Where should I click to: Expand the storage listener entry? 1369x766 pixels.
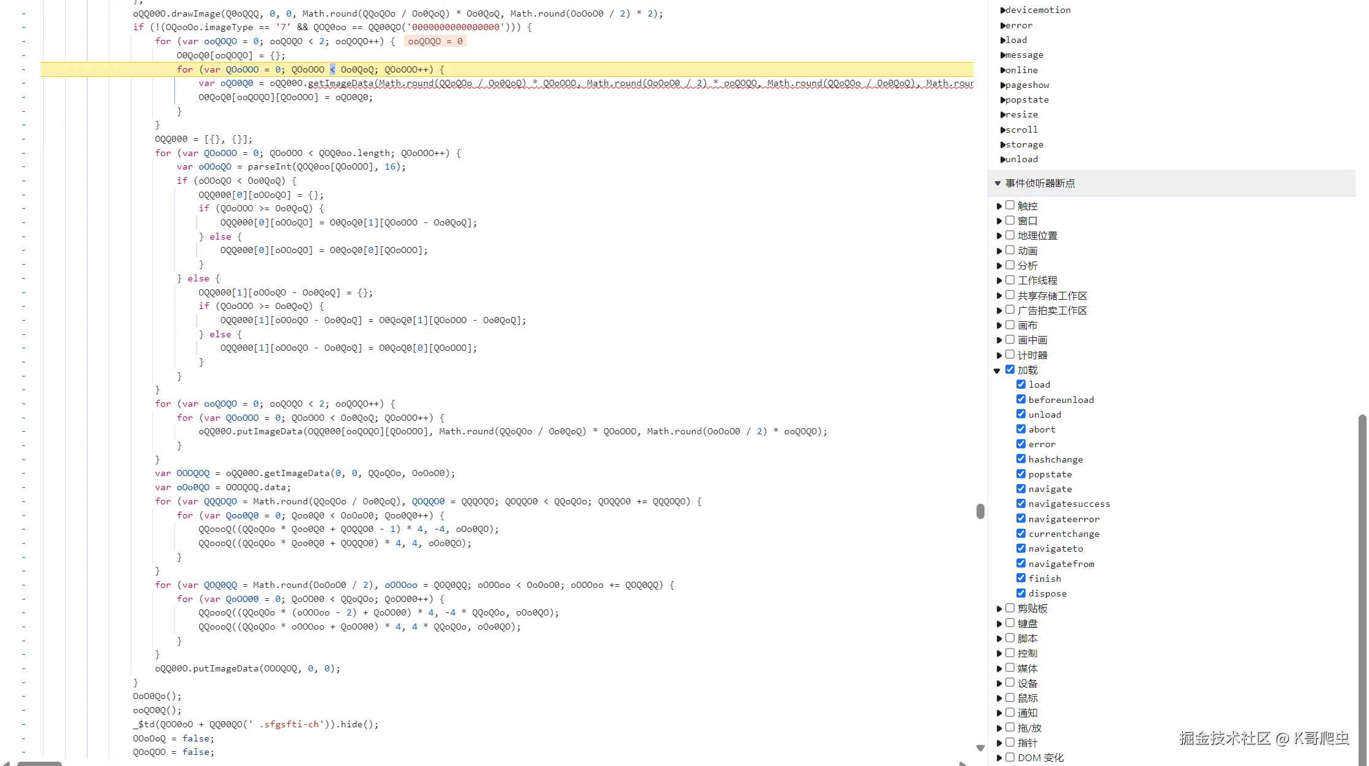click(x=1002, y=145)
